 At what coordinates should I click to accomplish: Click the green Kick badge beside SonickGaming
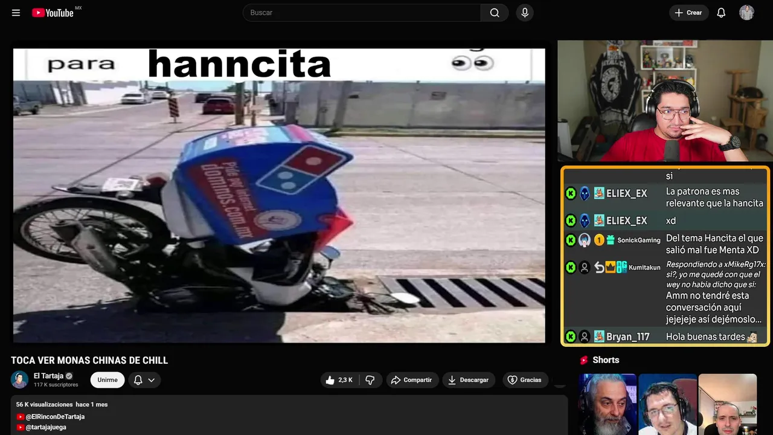pyautogui.click(x=571, y=240)
